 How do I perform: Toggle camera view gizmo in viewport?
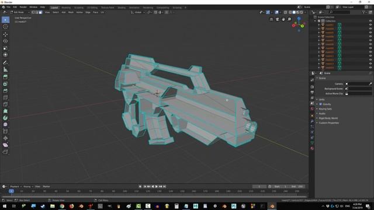tap(278, 19)
